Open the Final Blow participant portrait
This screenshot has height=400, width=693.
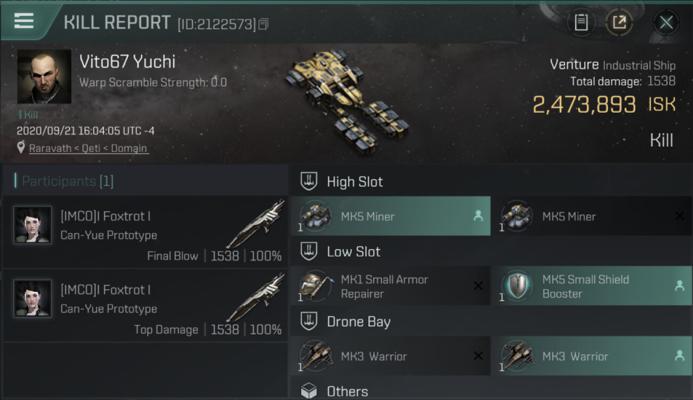[33, 225]
